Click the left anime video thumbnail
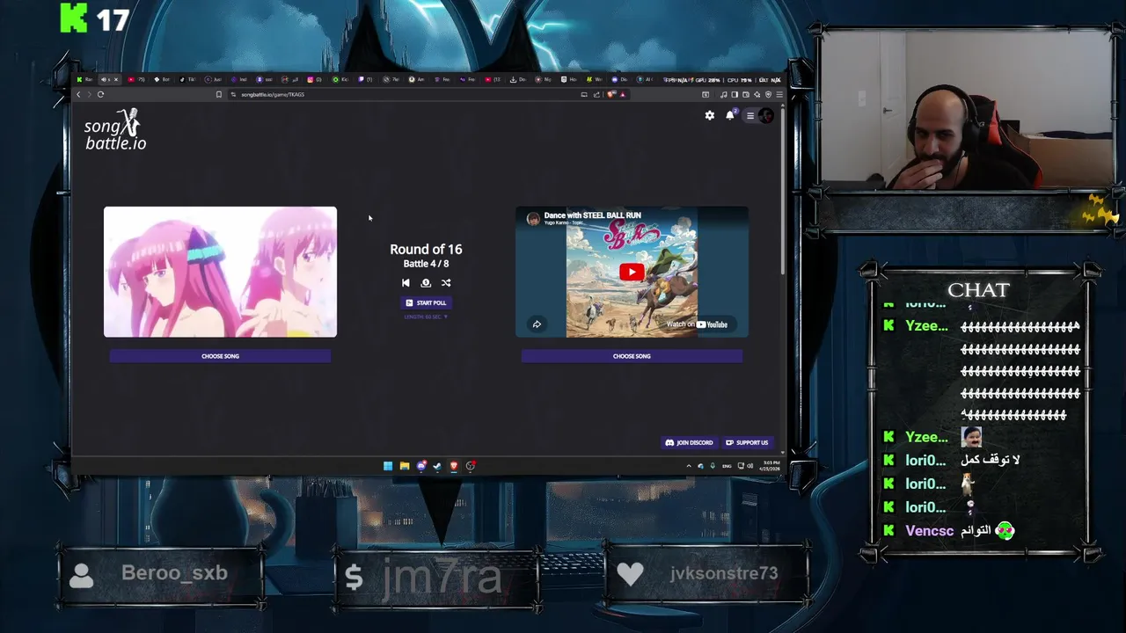This screenshot has width=1126, height=633. 220,272
